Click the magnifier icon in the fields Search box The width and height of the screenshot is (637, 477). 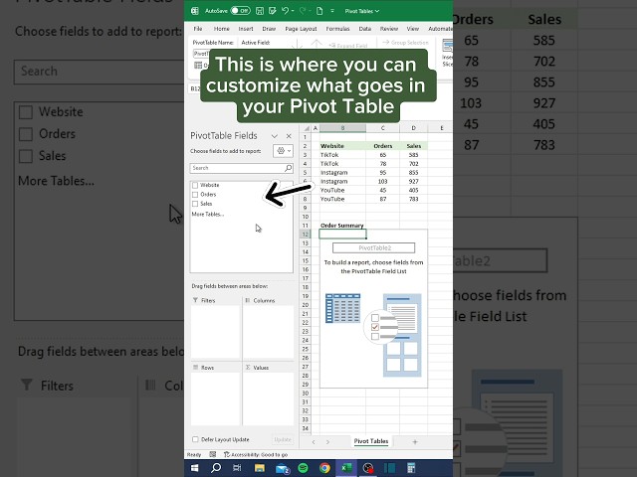[288, 168]
